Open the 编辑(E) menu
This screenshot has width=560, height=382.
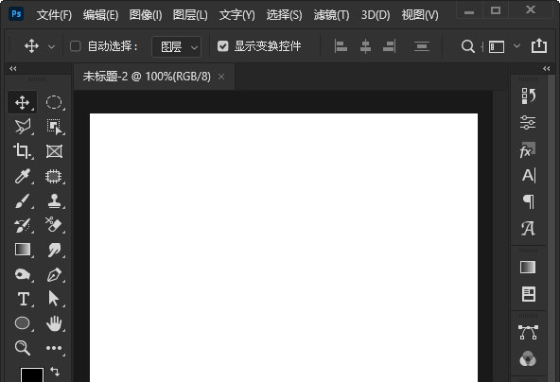100,15
